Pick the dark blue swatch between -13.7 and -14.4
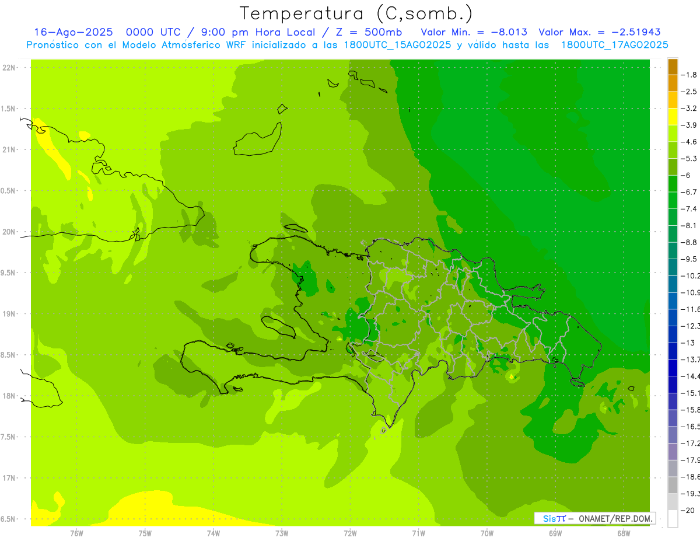Image resolution: width=700 pixels, height=541 pixels. 673,368
